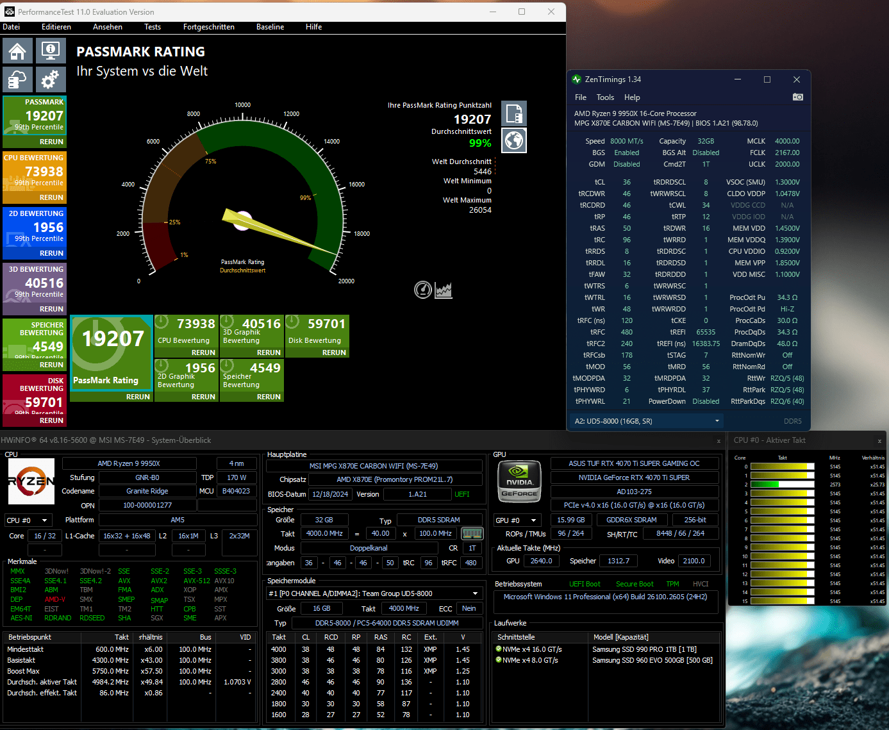Click the power icon on the CPU Bewertung tile
Image resolution: width=889 pixels, height=730 pixels.
tap(162, 322)
